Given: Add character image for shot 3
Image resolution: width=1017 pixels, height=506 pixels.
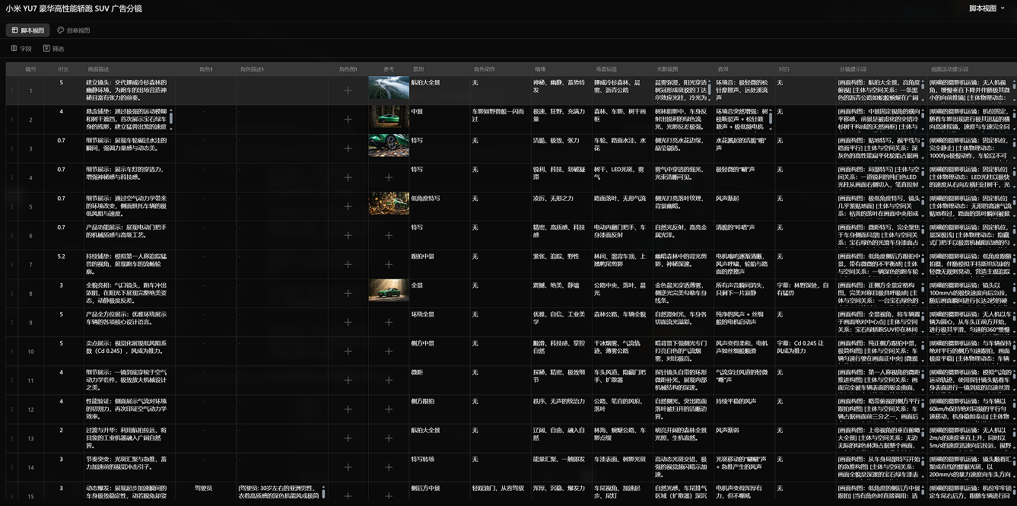Looking at the screenshot, I should point(348,148).
